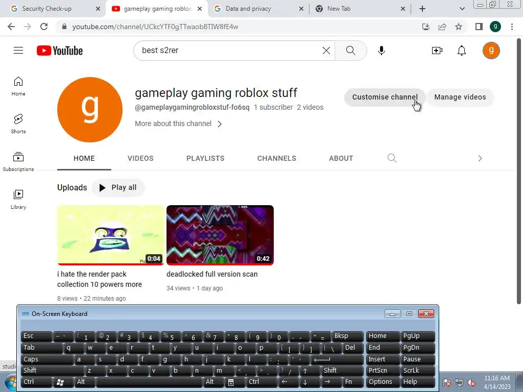
Task: Click the YouTube logo
Action: [60, 51]
